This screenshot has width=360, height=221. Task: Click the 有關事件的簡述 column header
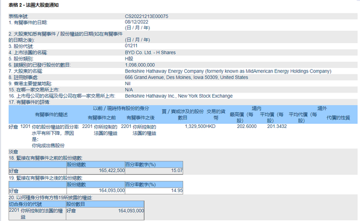click(51, 115)
